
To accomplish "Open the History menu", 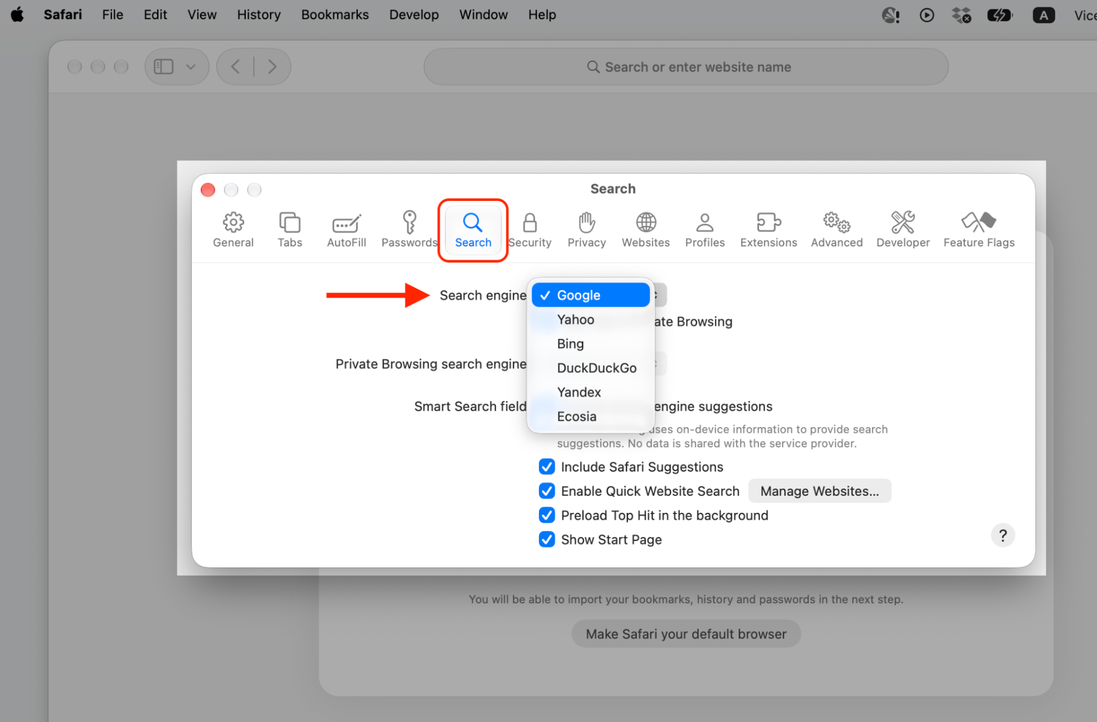I will 258,14.
